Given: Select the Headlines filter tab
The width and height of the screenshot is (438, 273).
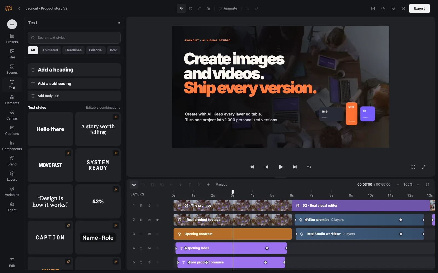Looking at the screenshot, I should click(73, 50).
